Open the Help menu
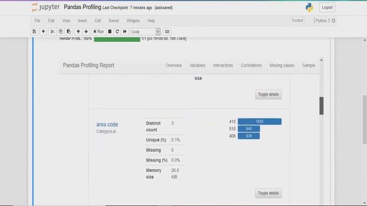The image size is (367, 206). pyautogui.click(x=151, y=21)
